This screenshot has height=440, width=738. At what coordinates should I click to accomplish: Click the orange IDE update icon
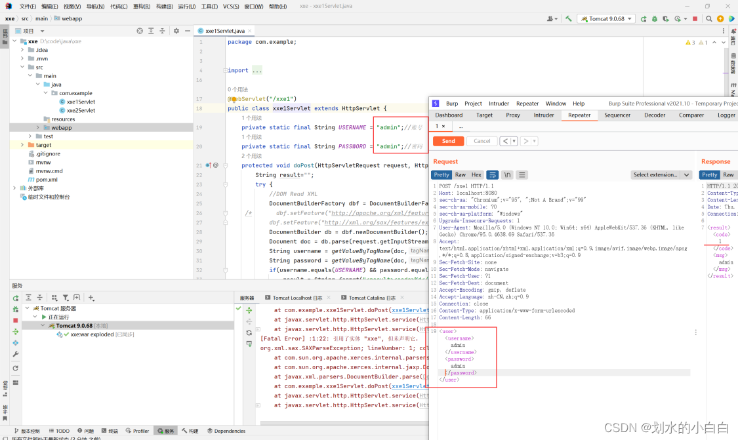pyautogui.click(x=720, y=19)
